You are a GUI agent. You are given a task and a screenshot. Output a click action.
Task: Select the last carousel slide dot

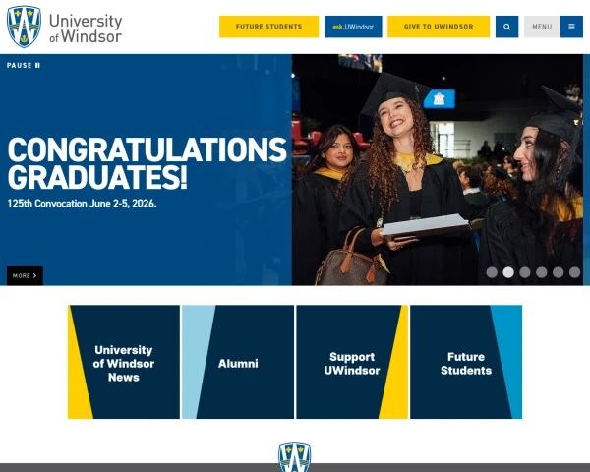coord(574,272)
